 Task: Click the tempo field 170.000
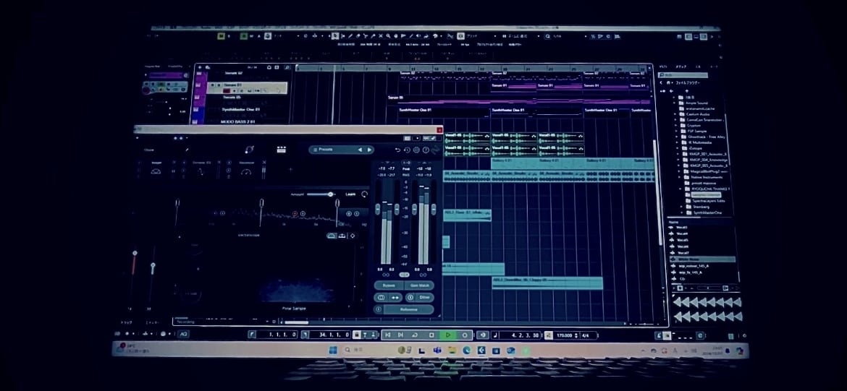click(x=564, y=335)
